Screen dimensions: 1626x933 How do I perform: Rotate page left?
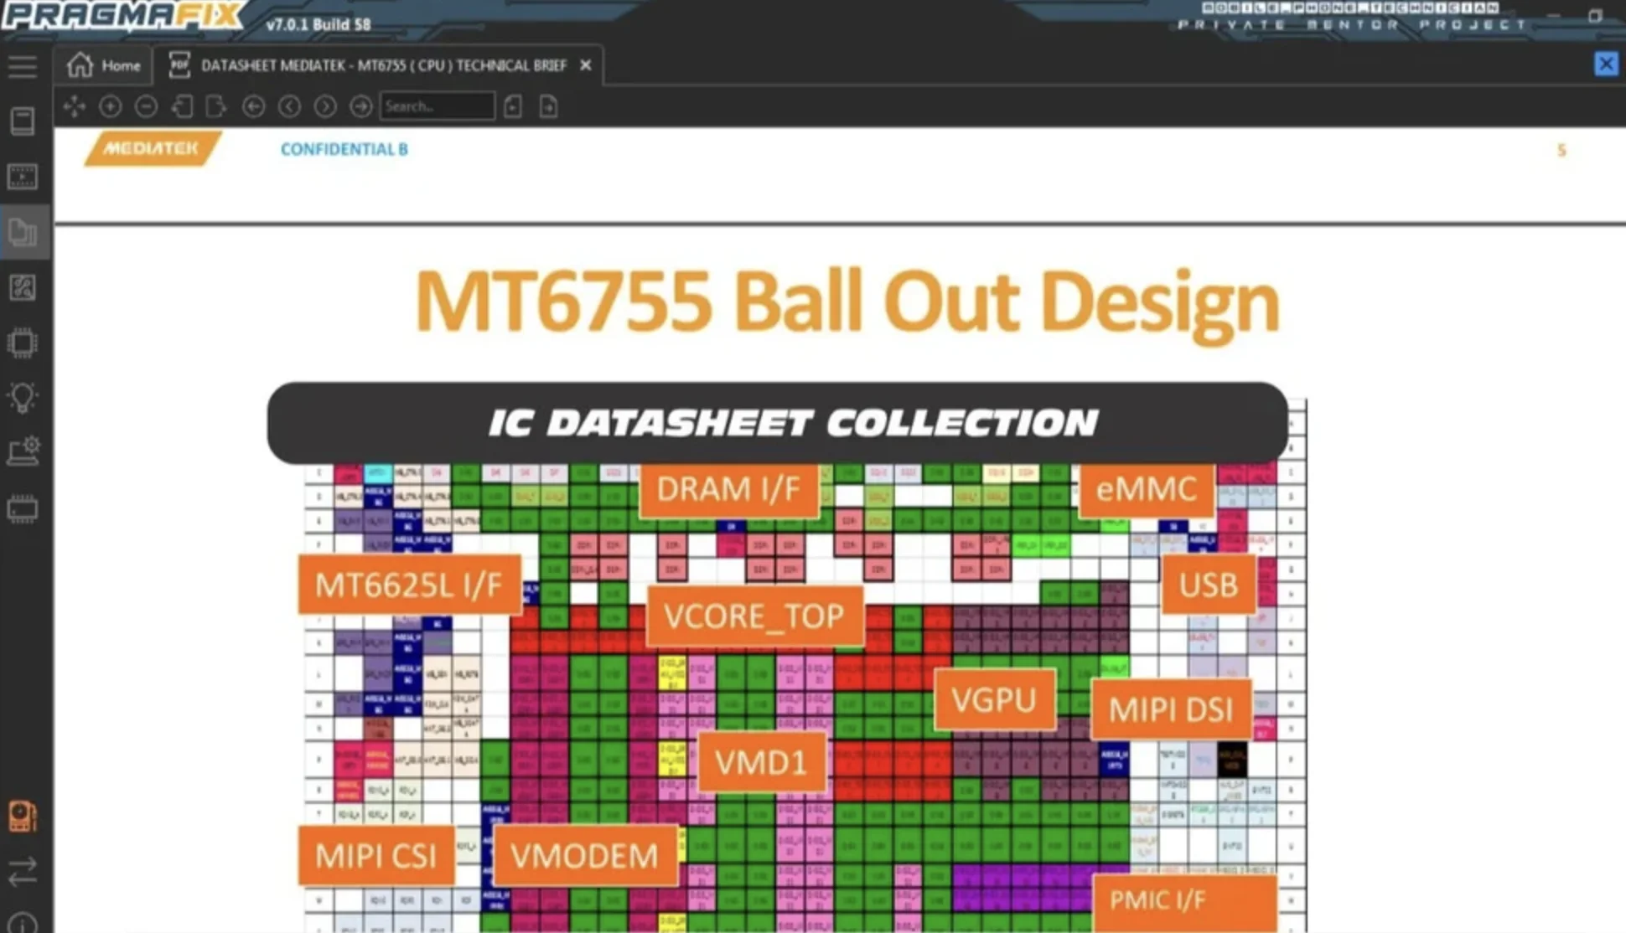pos(182,106)
